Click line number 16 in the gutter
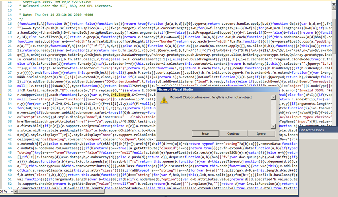This screenshot has width=338, height=197. pos(10,24)
